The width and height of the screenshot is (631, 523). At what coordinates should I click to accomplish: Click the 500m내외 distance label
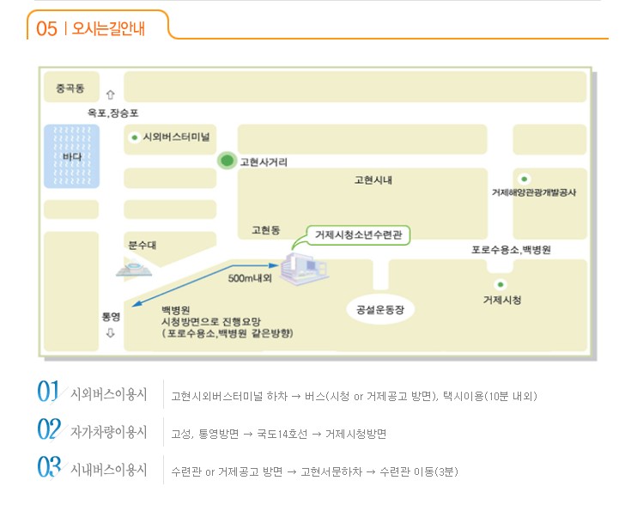(250, 278)
